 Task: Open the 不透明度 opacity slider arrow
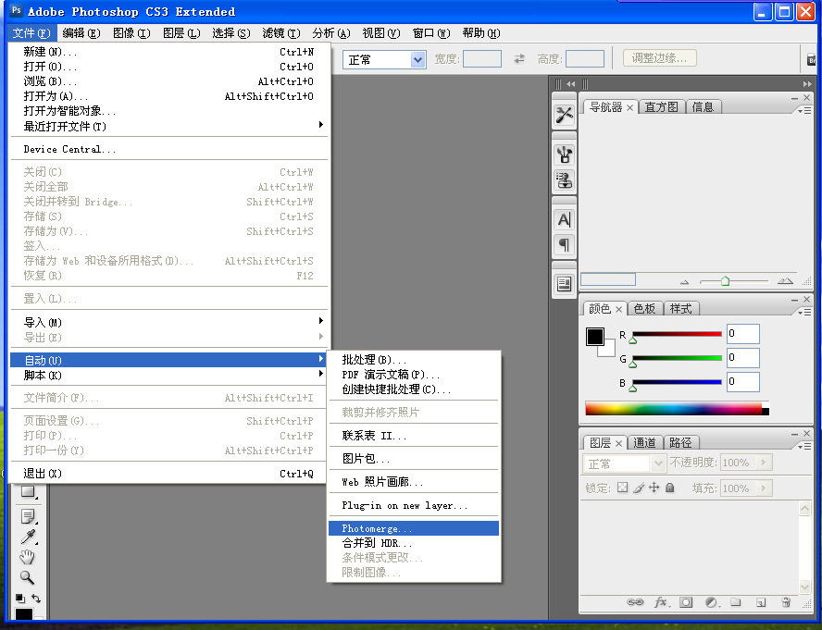coord(764,463)
